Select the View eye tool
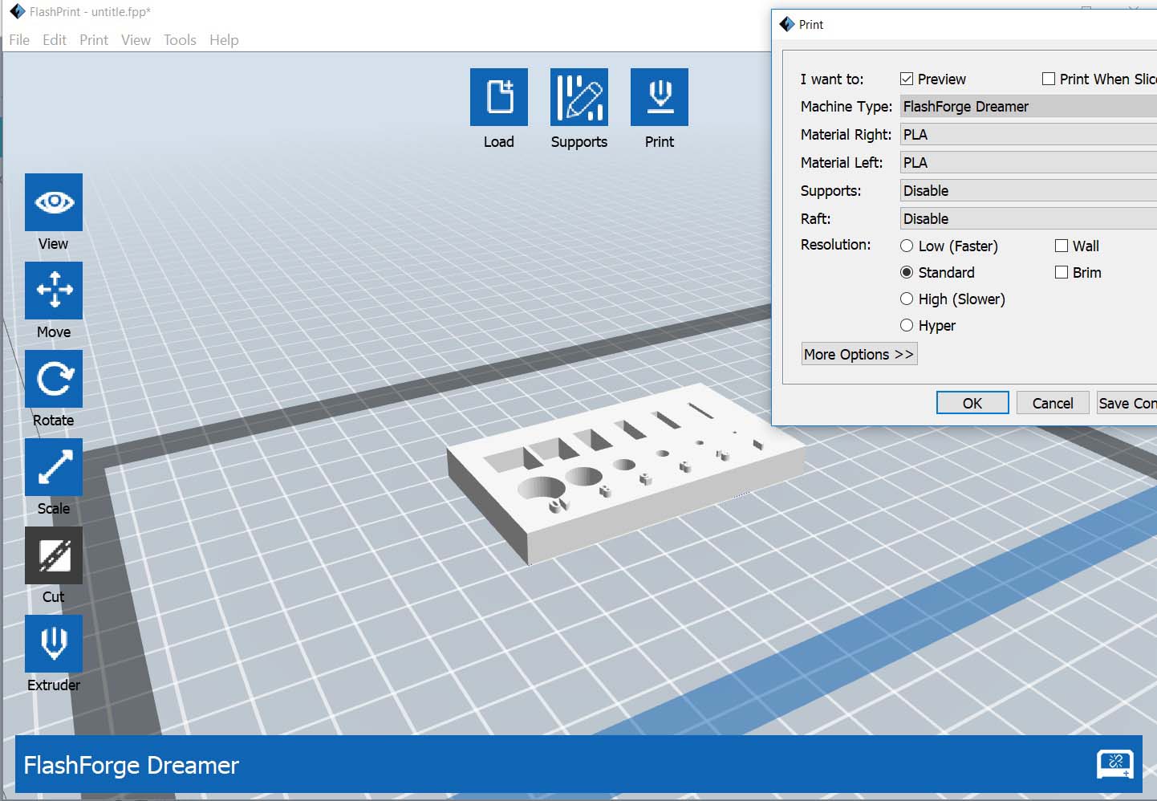1157x801 pixels. pyautogui.click(x=54, y=202)
